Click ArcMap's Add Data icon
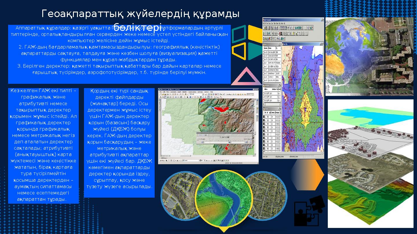The image size is (417, 234). point(186,94)
